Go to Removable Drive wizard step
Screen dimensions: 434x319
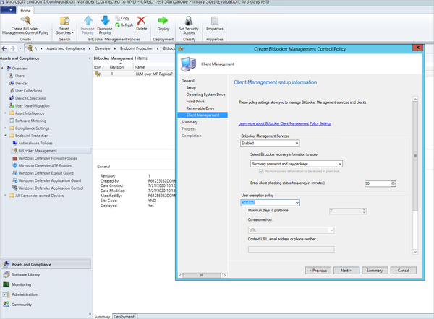coord(200,108)
